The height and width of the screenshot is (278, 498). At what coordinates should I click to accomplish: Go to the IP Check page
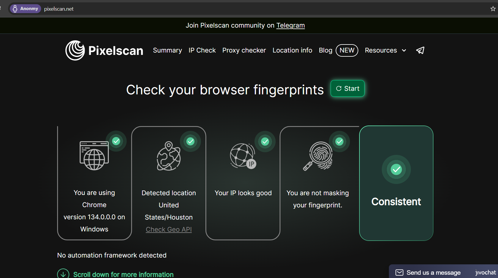tap(202, 50)
